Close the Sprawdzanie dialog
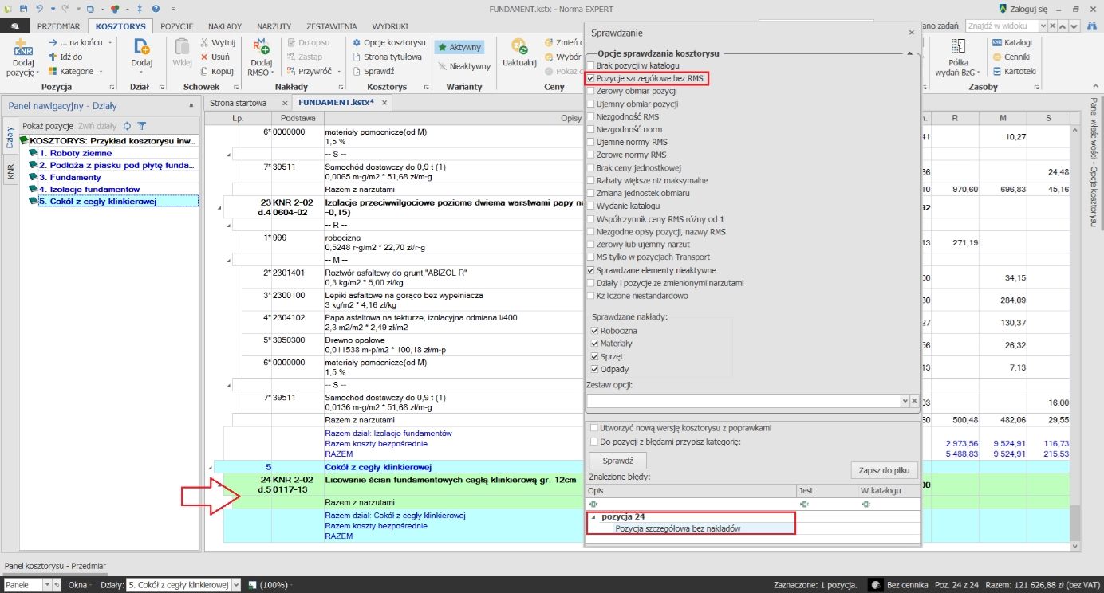 912,33
